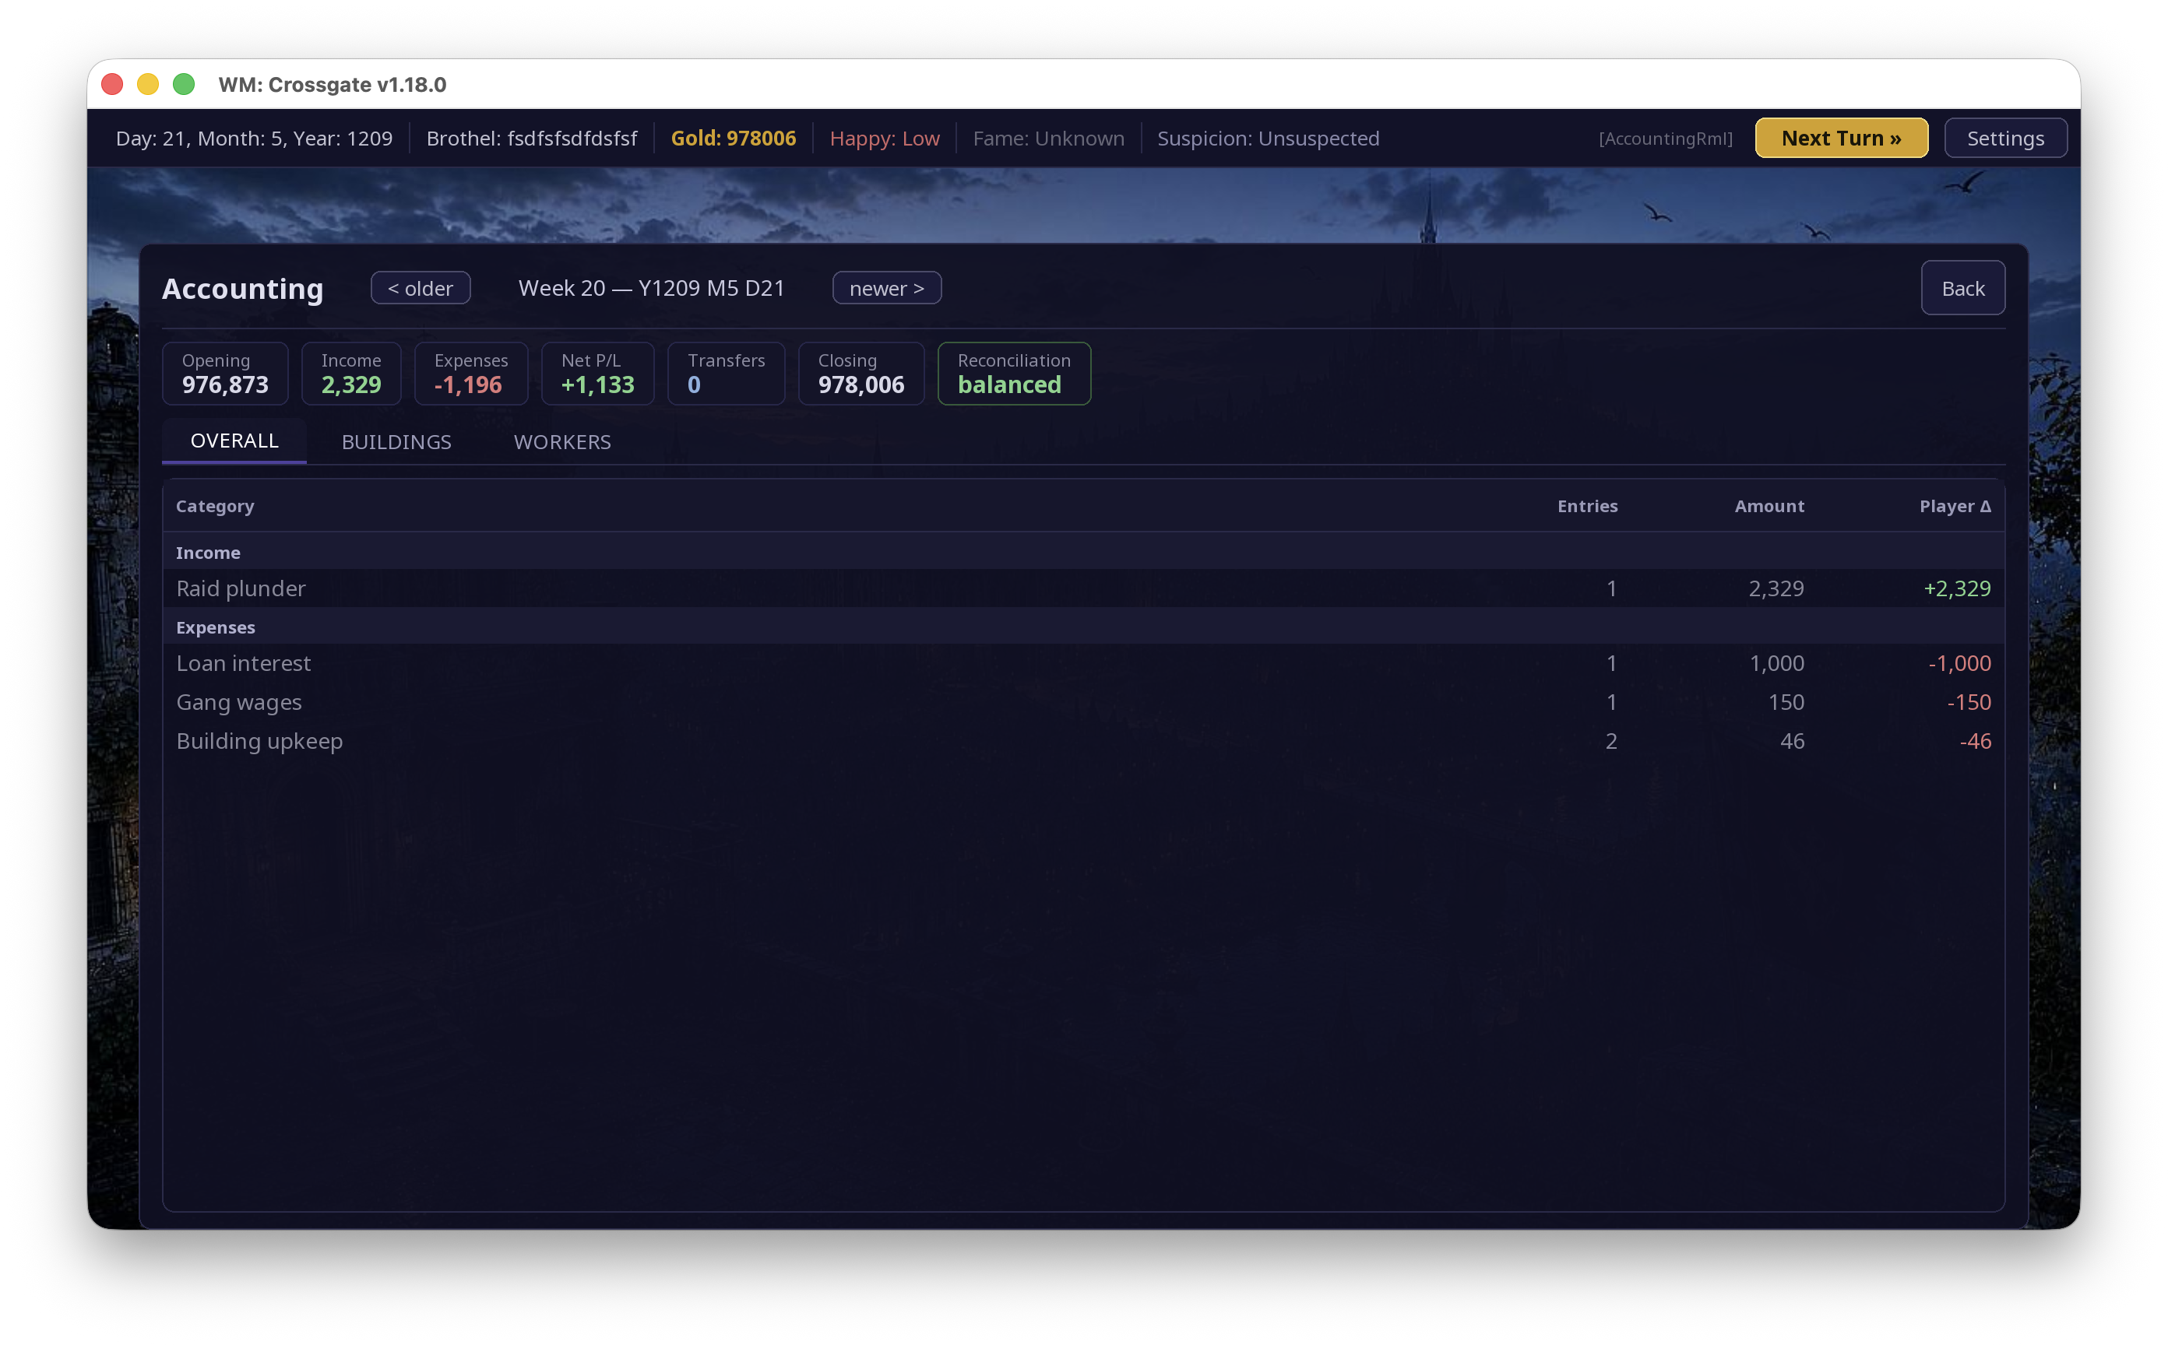Click the Loan interest entries count '1'

click(1612, 662)
